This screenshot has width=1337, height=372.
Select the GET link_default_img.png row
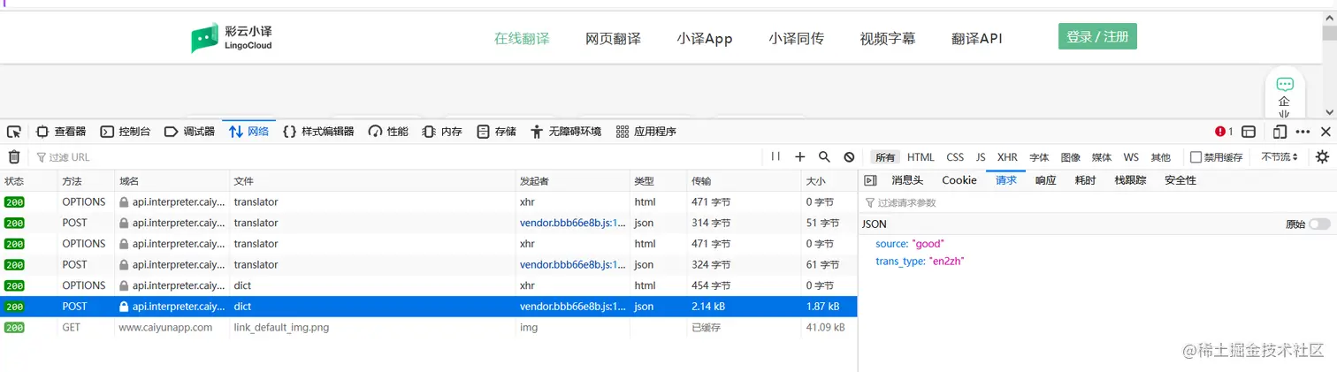[x=428, y=327]
